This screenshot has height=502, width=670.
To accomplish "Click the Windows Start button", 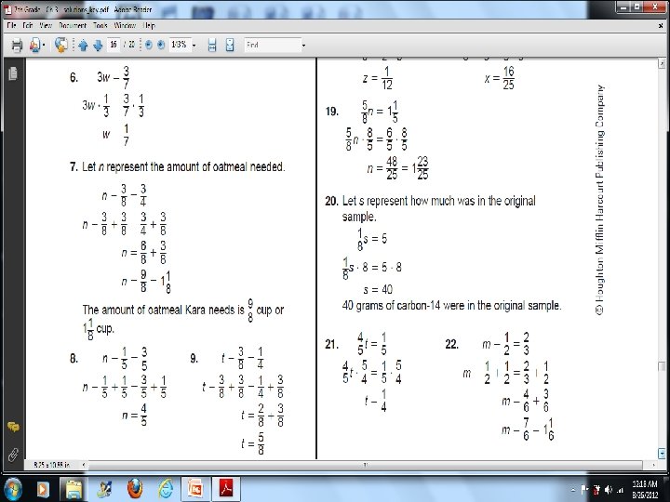I will coord(12,489).
